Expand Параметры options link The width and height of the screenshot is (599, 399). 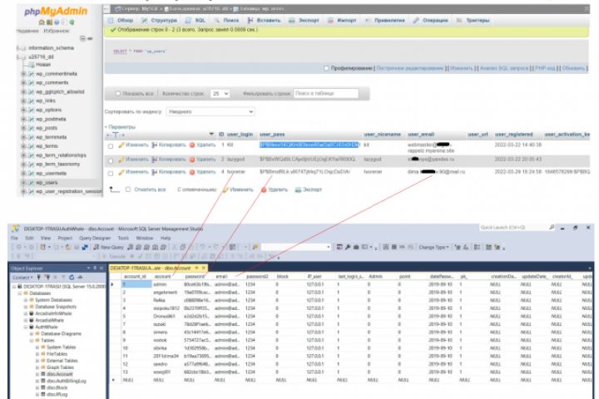point(121,126)
